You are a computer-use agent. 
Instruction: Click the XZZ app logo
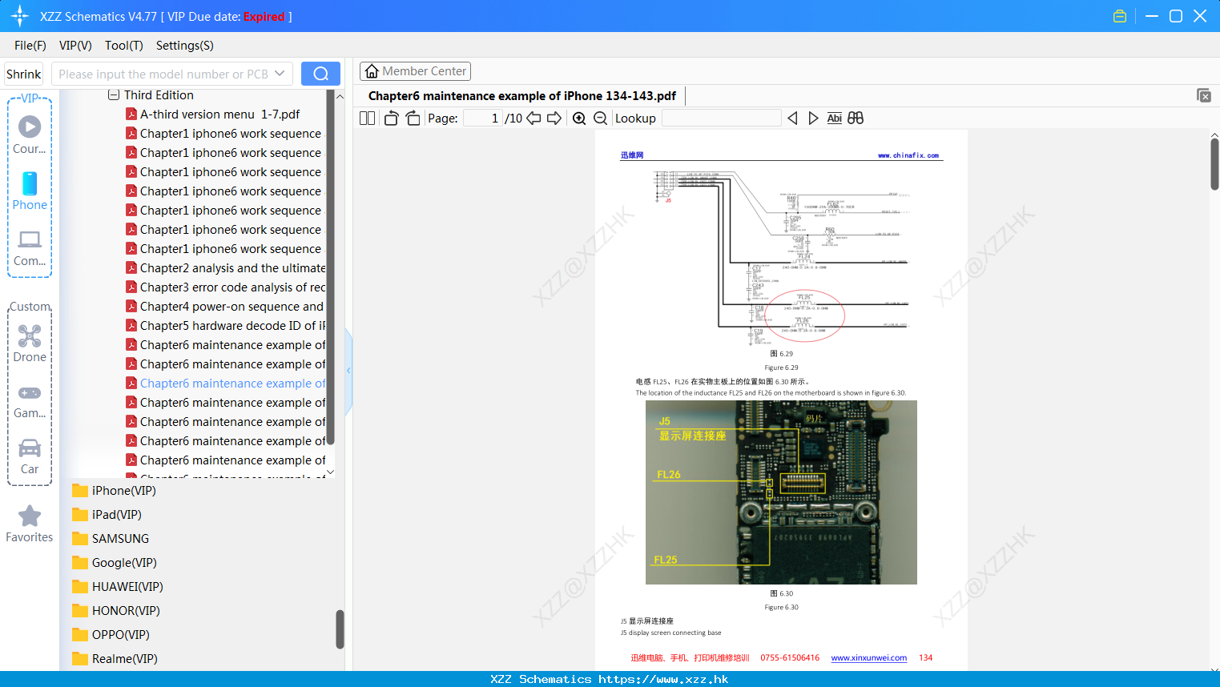coord(20,16)
